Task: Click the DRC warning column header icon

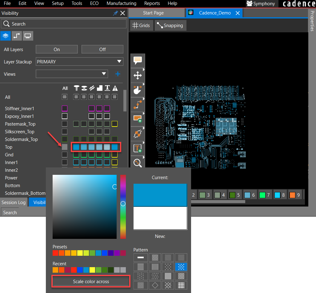Action: [115, 88]
